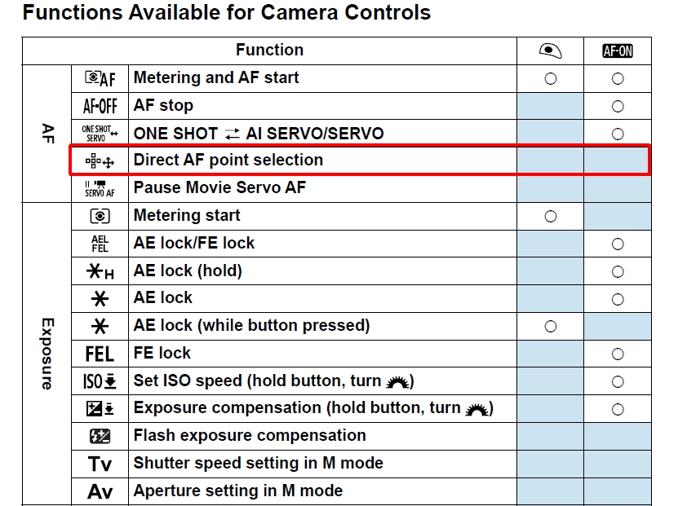Click the Metering and AF start icon
Image resolution: width=687 pixels, height=506 pixels.
click(100, 78)
